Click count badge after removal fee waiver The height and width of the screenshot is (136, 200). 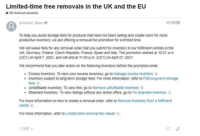pyautogui.click(x=118, y=114)
